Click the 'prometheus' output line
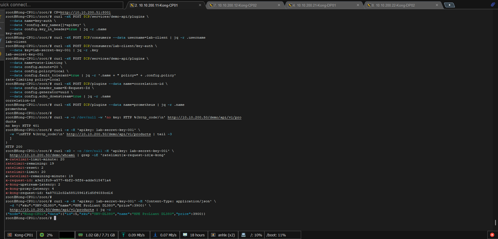This screenshot has height=239, width=498. pyautogui.click(x=16, y=109)
